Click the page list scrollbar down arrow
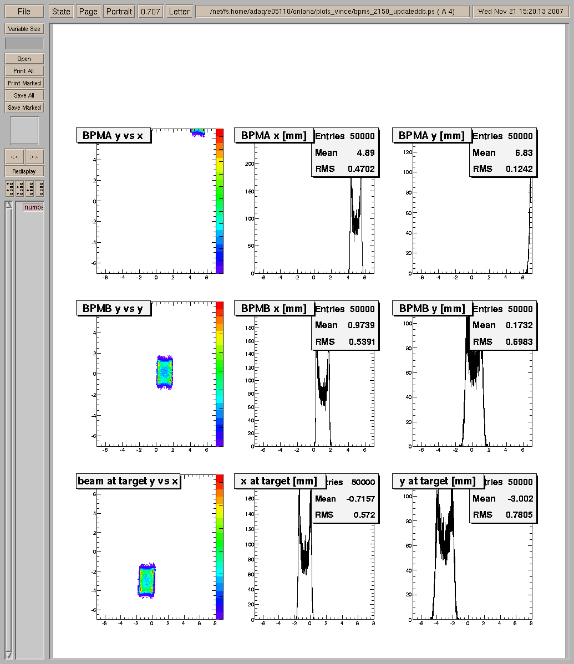Viewport: 574px width, 664px height. point(8,655)
